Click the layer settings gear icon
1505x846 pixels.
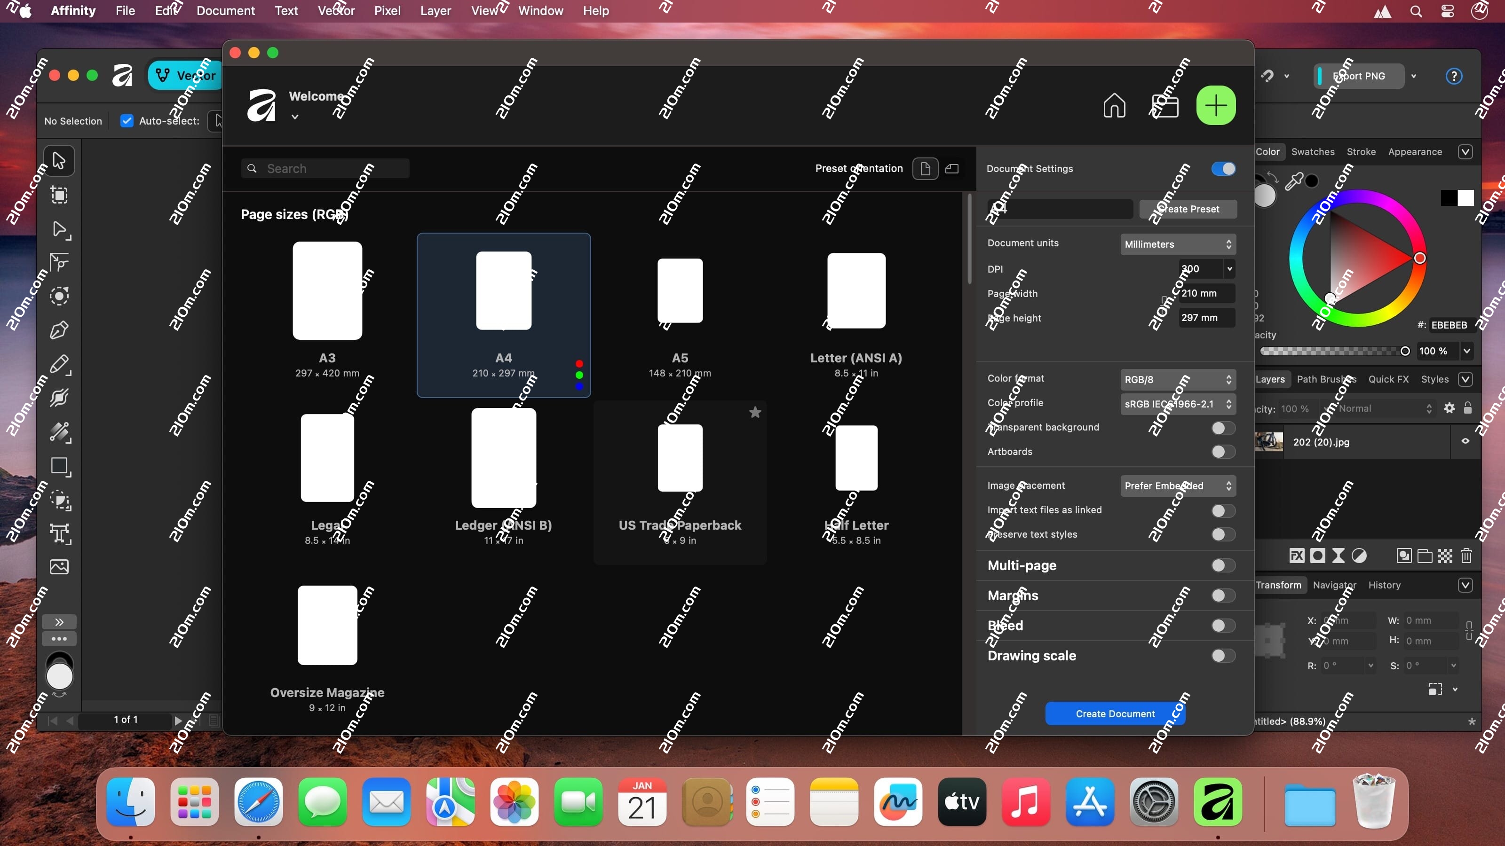coord(1450,408)
